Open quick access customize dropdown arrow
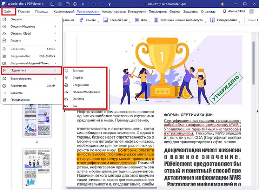 tap(109, 4)
